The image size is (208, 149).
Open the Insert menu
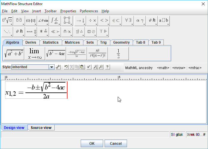tap(36, 11)
